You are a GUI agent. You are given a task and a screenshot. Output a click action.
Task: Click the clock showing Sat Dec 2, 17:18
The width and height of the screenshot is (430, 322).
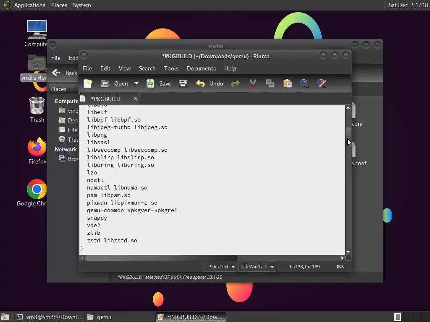[x=408, y=5]
